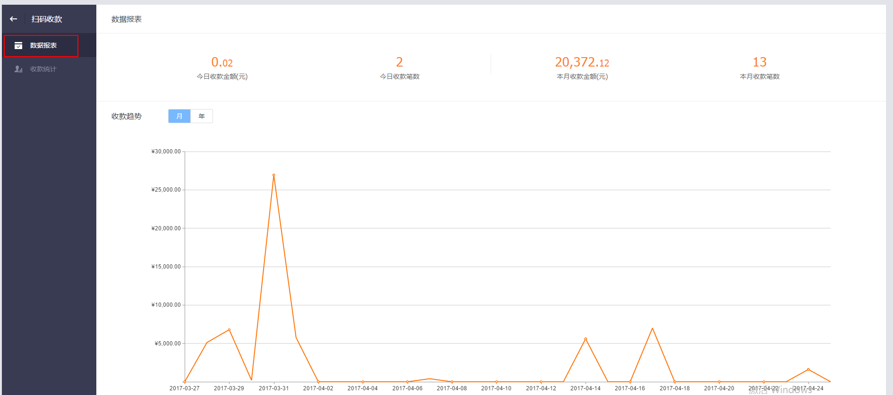
Task: Click the ¥30,000.00 y-axis label
Action: pyautogui.click(x=166, y=151)
